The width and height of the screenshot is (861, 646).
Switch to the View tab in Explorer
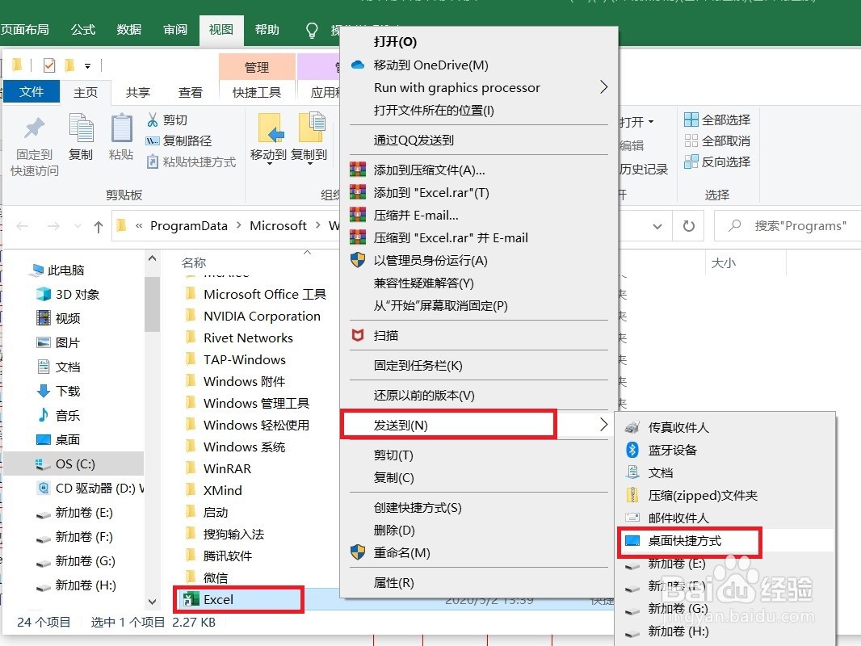pos(191,92)
